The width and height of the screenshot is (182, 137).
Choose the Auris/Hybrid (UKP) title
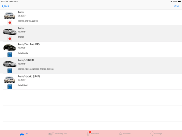coord(29,76)
